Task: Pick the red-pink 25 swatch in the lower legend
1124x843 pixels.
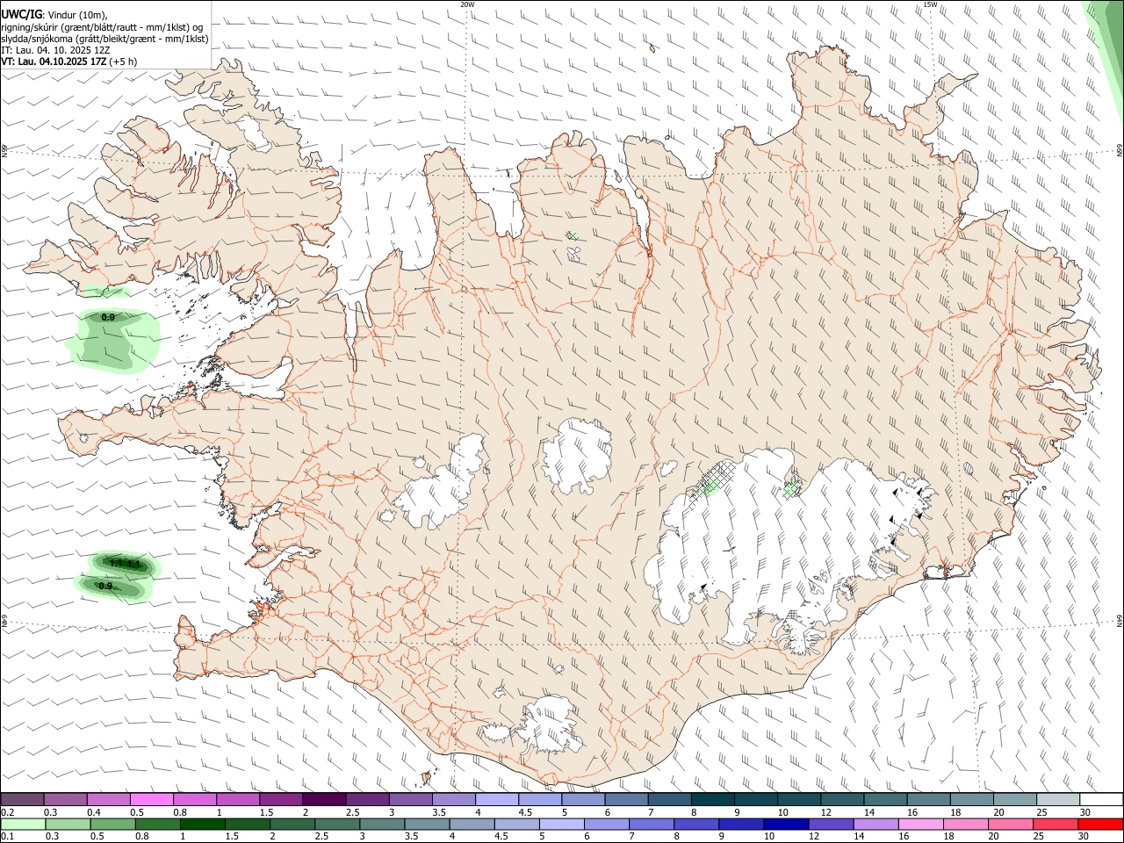Action: click(x=1056, y=824)
